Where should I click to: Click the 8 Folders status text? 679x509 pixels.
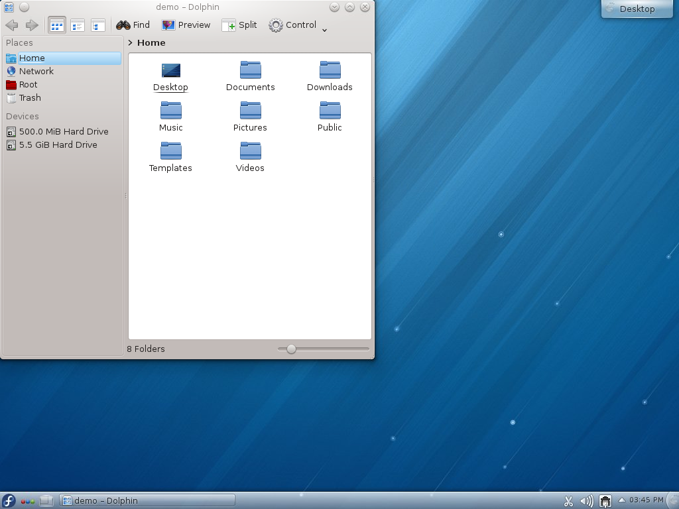(146, 349)
